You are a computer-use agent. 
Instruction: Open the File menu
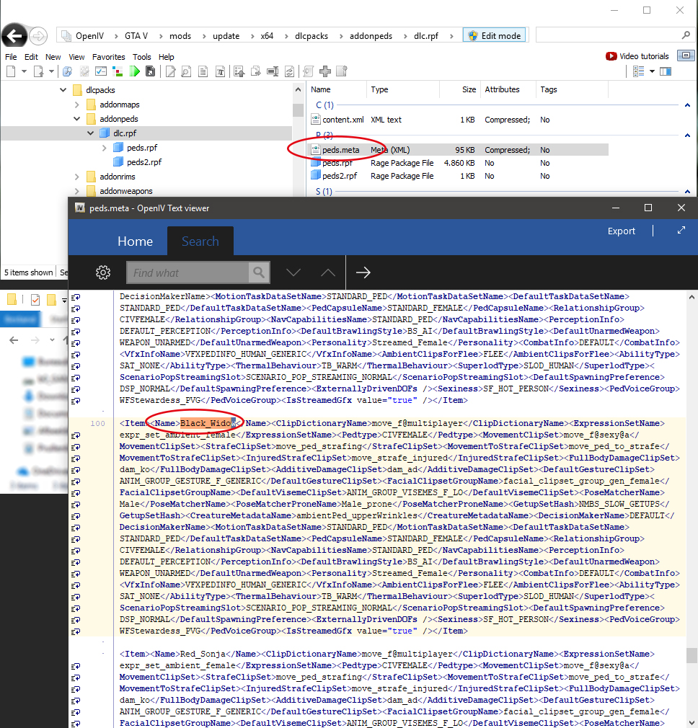[11, 57]
